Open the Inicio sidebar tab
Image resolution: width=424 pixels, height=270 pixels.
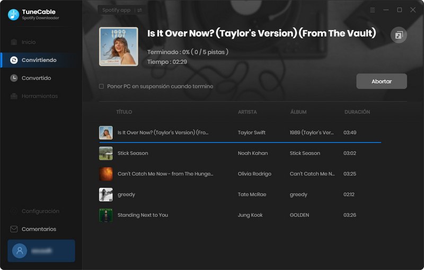[29, 42]
